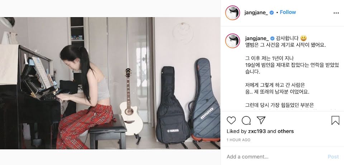Viewport: 344px width, 165px height.
Task: Click the verified badge in the header
Action: click(x=272, y=13)
